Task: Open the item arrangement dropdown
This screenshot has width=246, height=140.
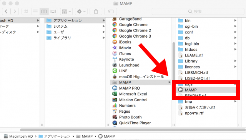Action: coord(66,12)
